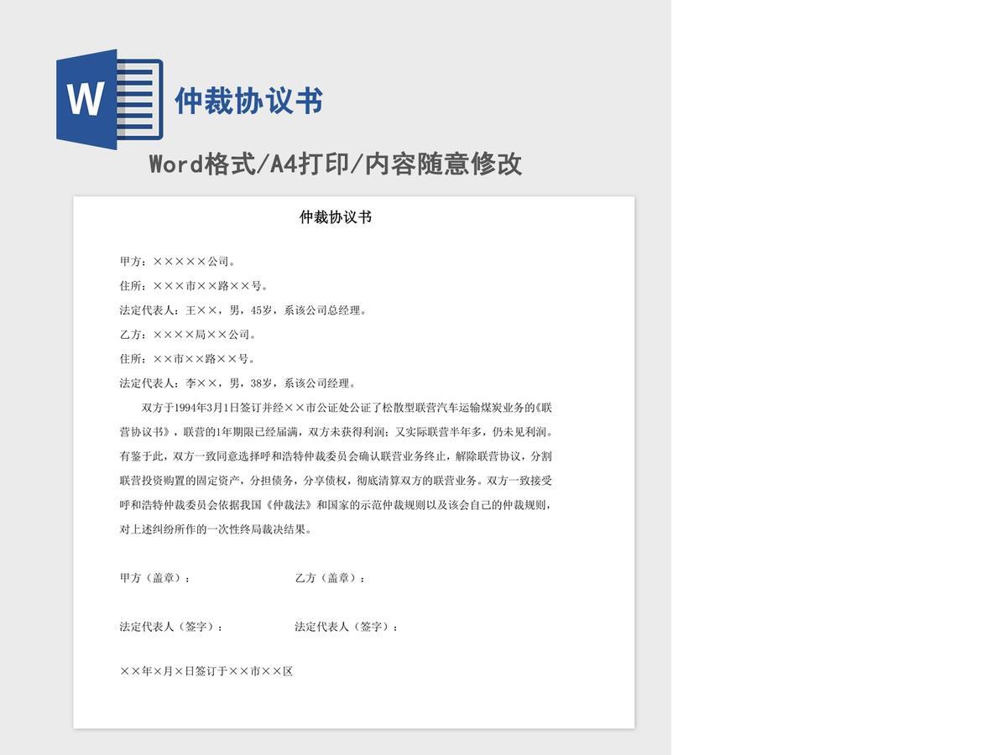This screenshot has height=755, width=1007.
Task: Click the 甲方（盖章）： label
Action: click(x=155, y=578)
